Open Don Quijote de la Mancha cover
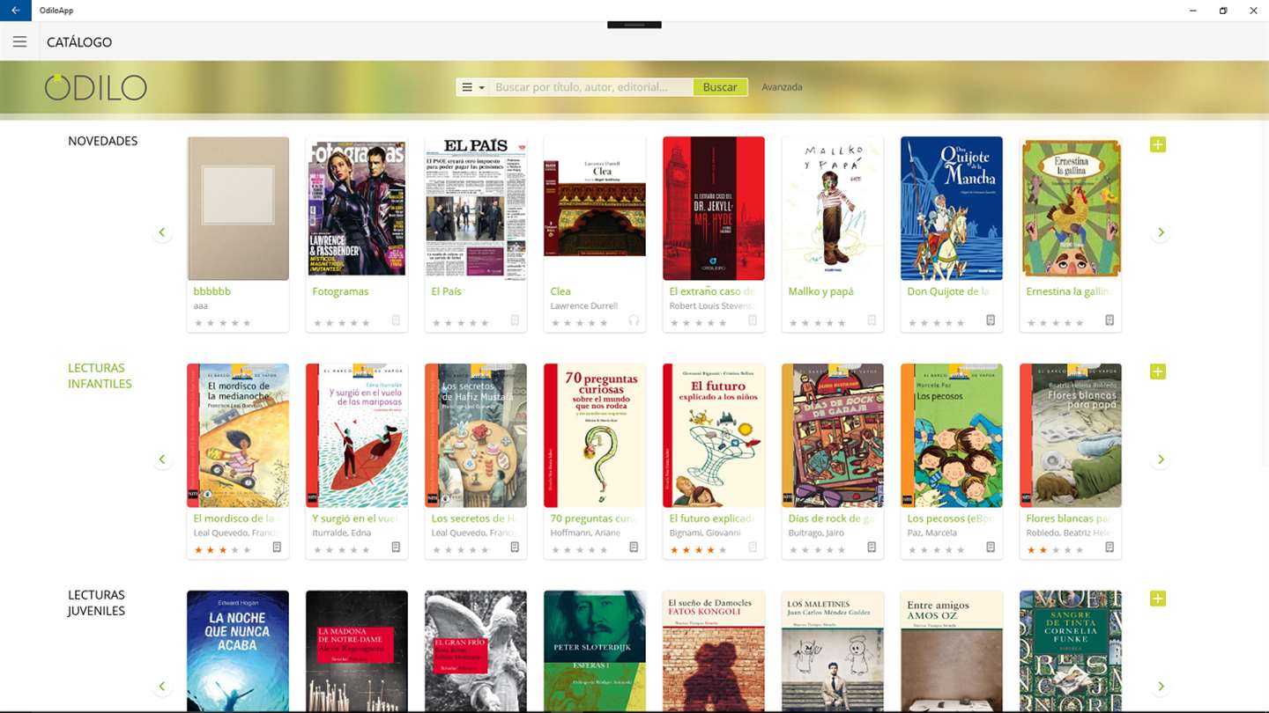The width and height of the screenshot is (1269, 713). point(952,209)
